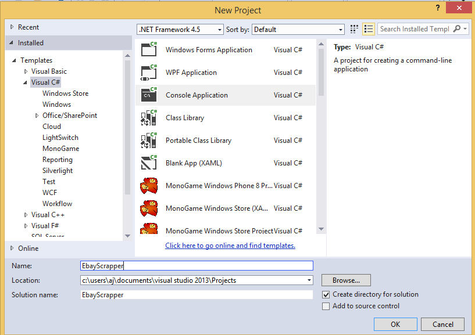Click the category tree scroll up arrow
Viewport: 475px width, 335px height.
(x=127, y=55)
